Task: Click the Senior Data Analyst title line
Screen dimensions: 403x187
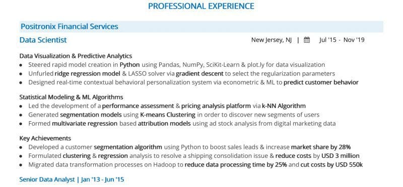Action: tap(72, 179)
